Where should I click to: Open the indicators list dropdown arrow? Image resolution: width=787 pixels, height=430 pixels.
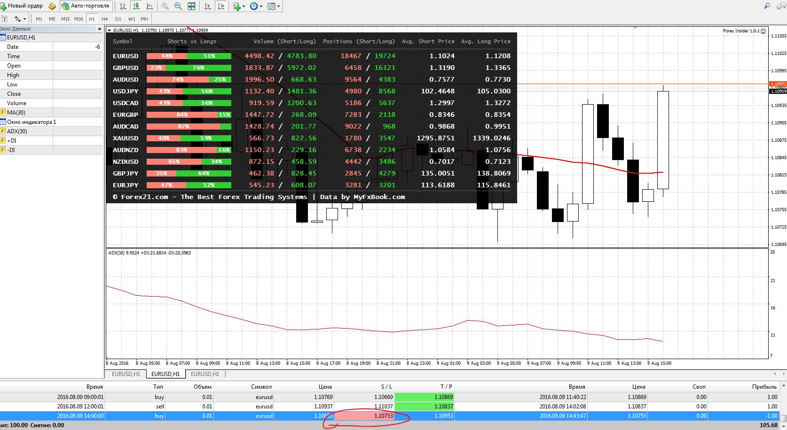(244, 7)
